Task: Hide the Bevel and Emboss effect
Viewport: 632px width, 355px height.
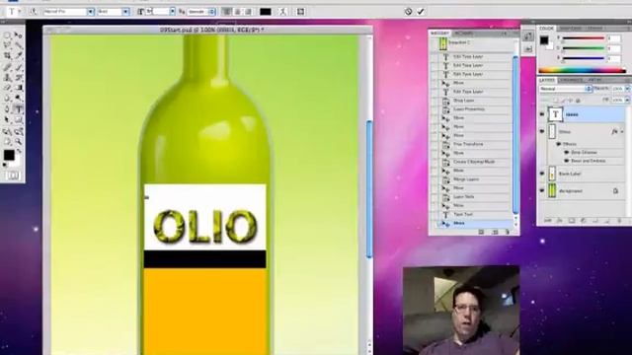Action: (566, 161)
